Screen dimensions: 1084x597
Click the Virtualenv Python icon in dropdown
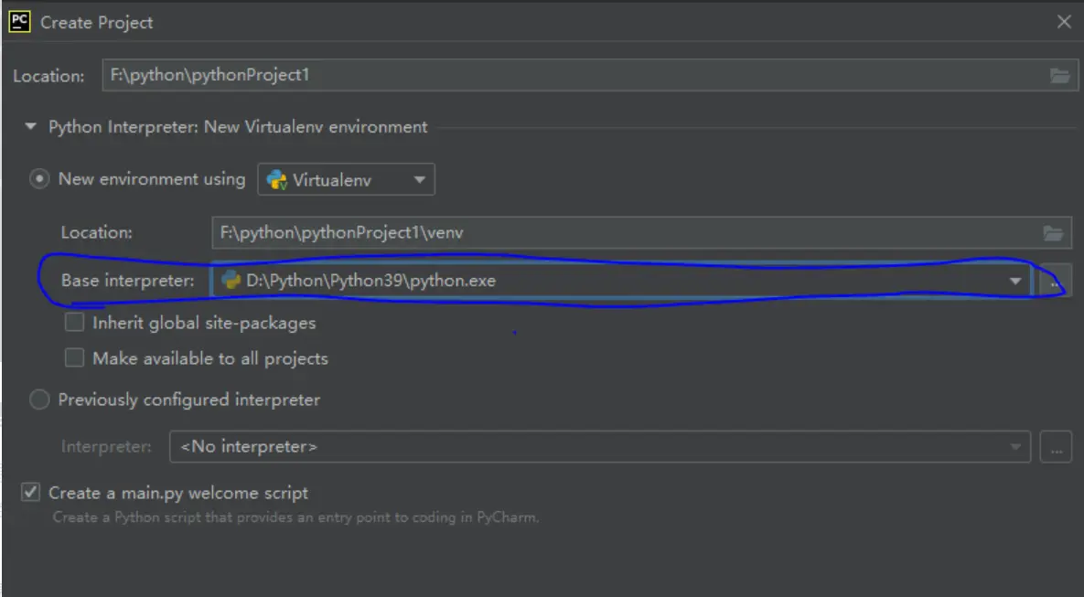pos(276,180)
